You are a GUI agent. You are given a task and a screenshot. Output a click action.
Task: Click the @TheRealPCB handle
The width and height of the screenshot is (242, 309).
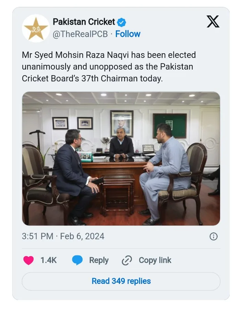click(80, 34)
